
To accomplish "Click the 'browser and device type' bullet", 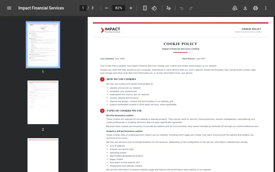I will point(121,149).
